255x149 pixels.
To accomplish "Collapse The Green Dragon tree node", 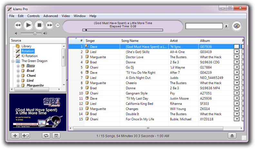I will [x=13, y=61].
